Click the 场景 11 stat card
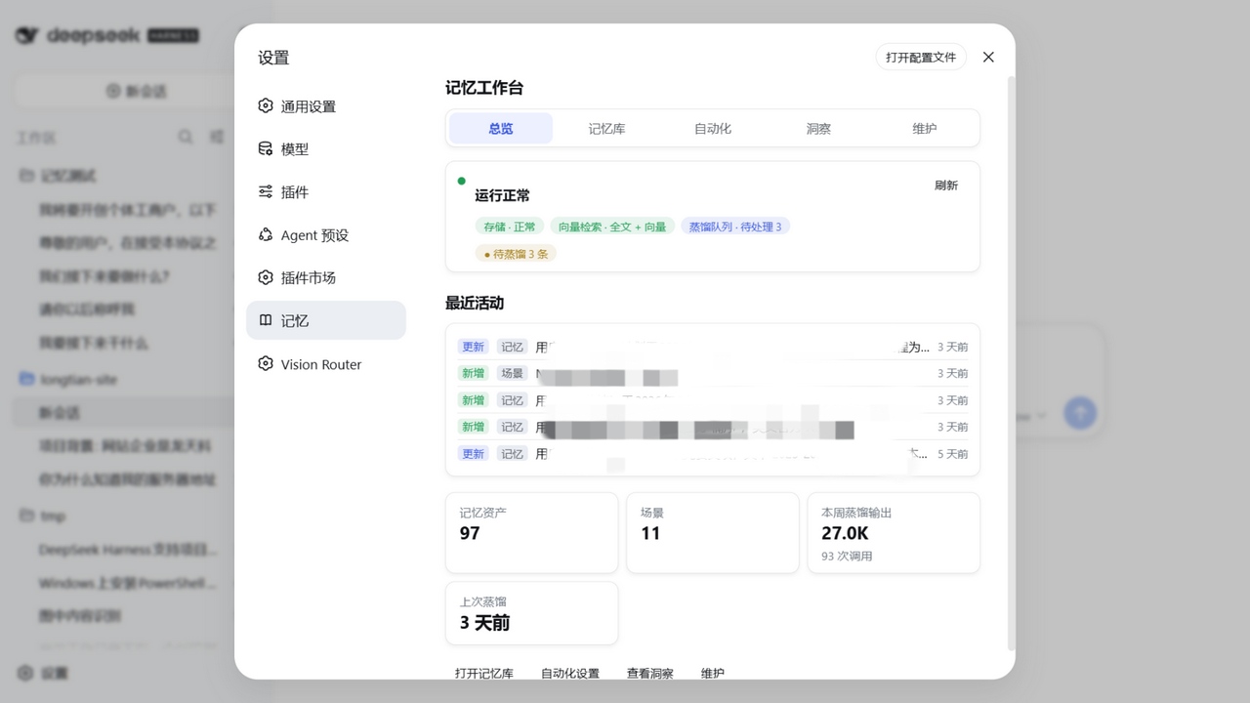The width and height of the screenshot is (1250, 703). point(712,532)
